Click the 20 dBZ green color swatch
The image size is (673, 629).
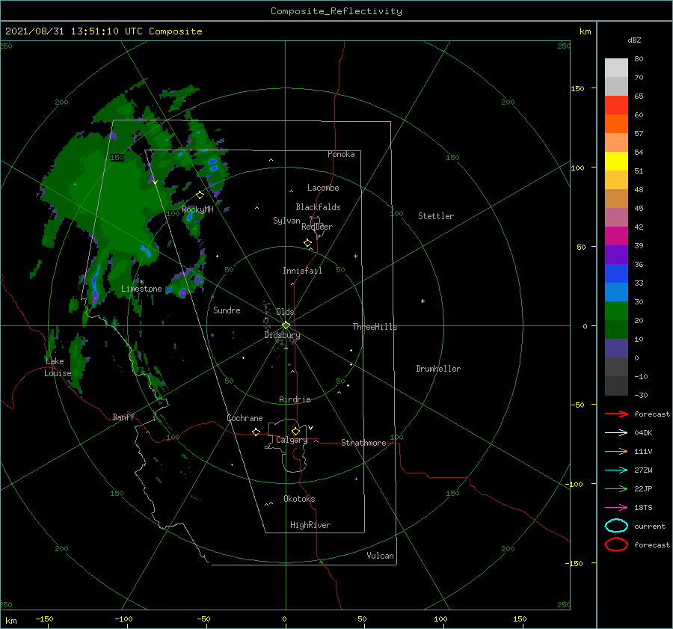click(x=616, y=310)
